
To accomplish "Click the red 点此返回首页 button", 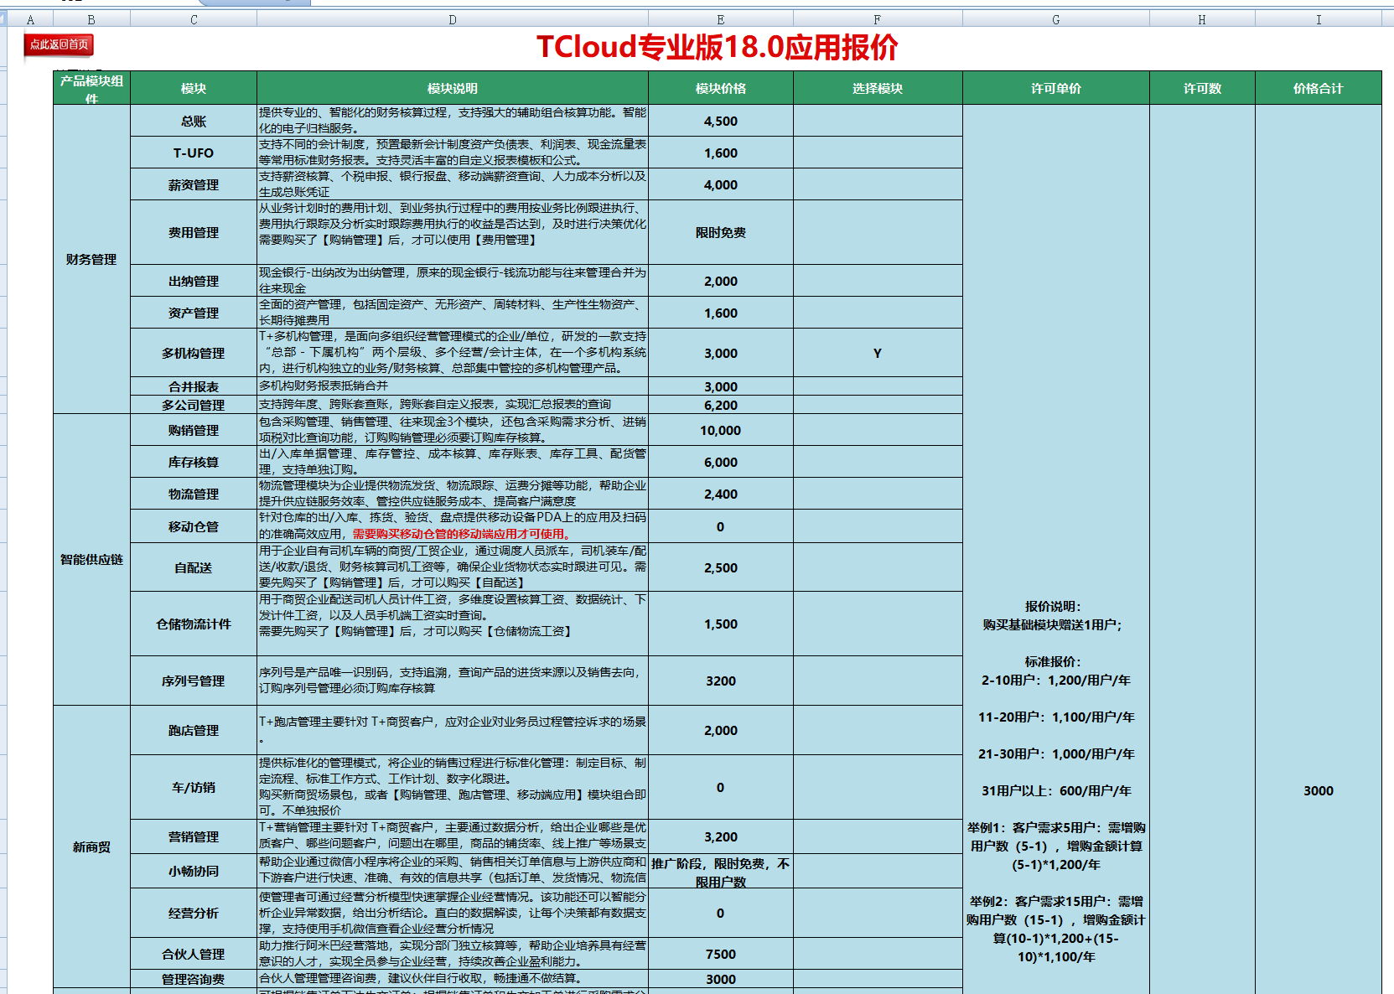I will [59, 44].
